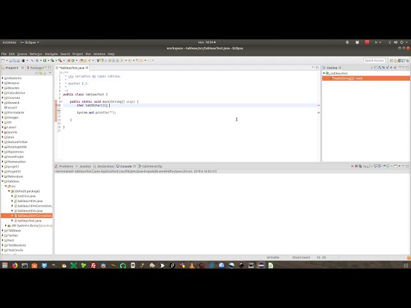The image size is (411, 308).
Task: Maximize the editor area icon
Action: (x=317, y=67)
